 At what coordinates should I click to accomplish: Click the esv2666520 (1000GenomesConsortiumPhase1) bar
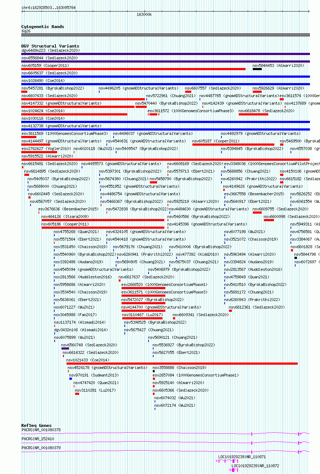[143, 288]
